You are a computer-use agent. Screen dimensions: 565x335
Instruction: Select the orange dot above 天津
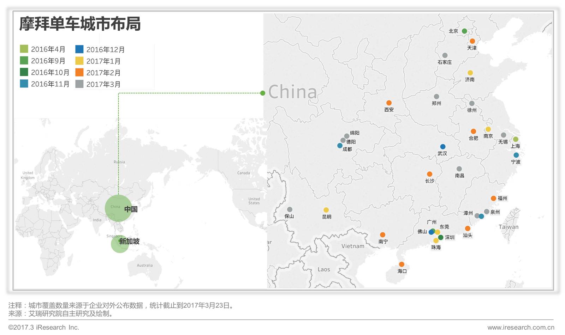472,41
